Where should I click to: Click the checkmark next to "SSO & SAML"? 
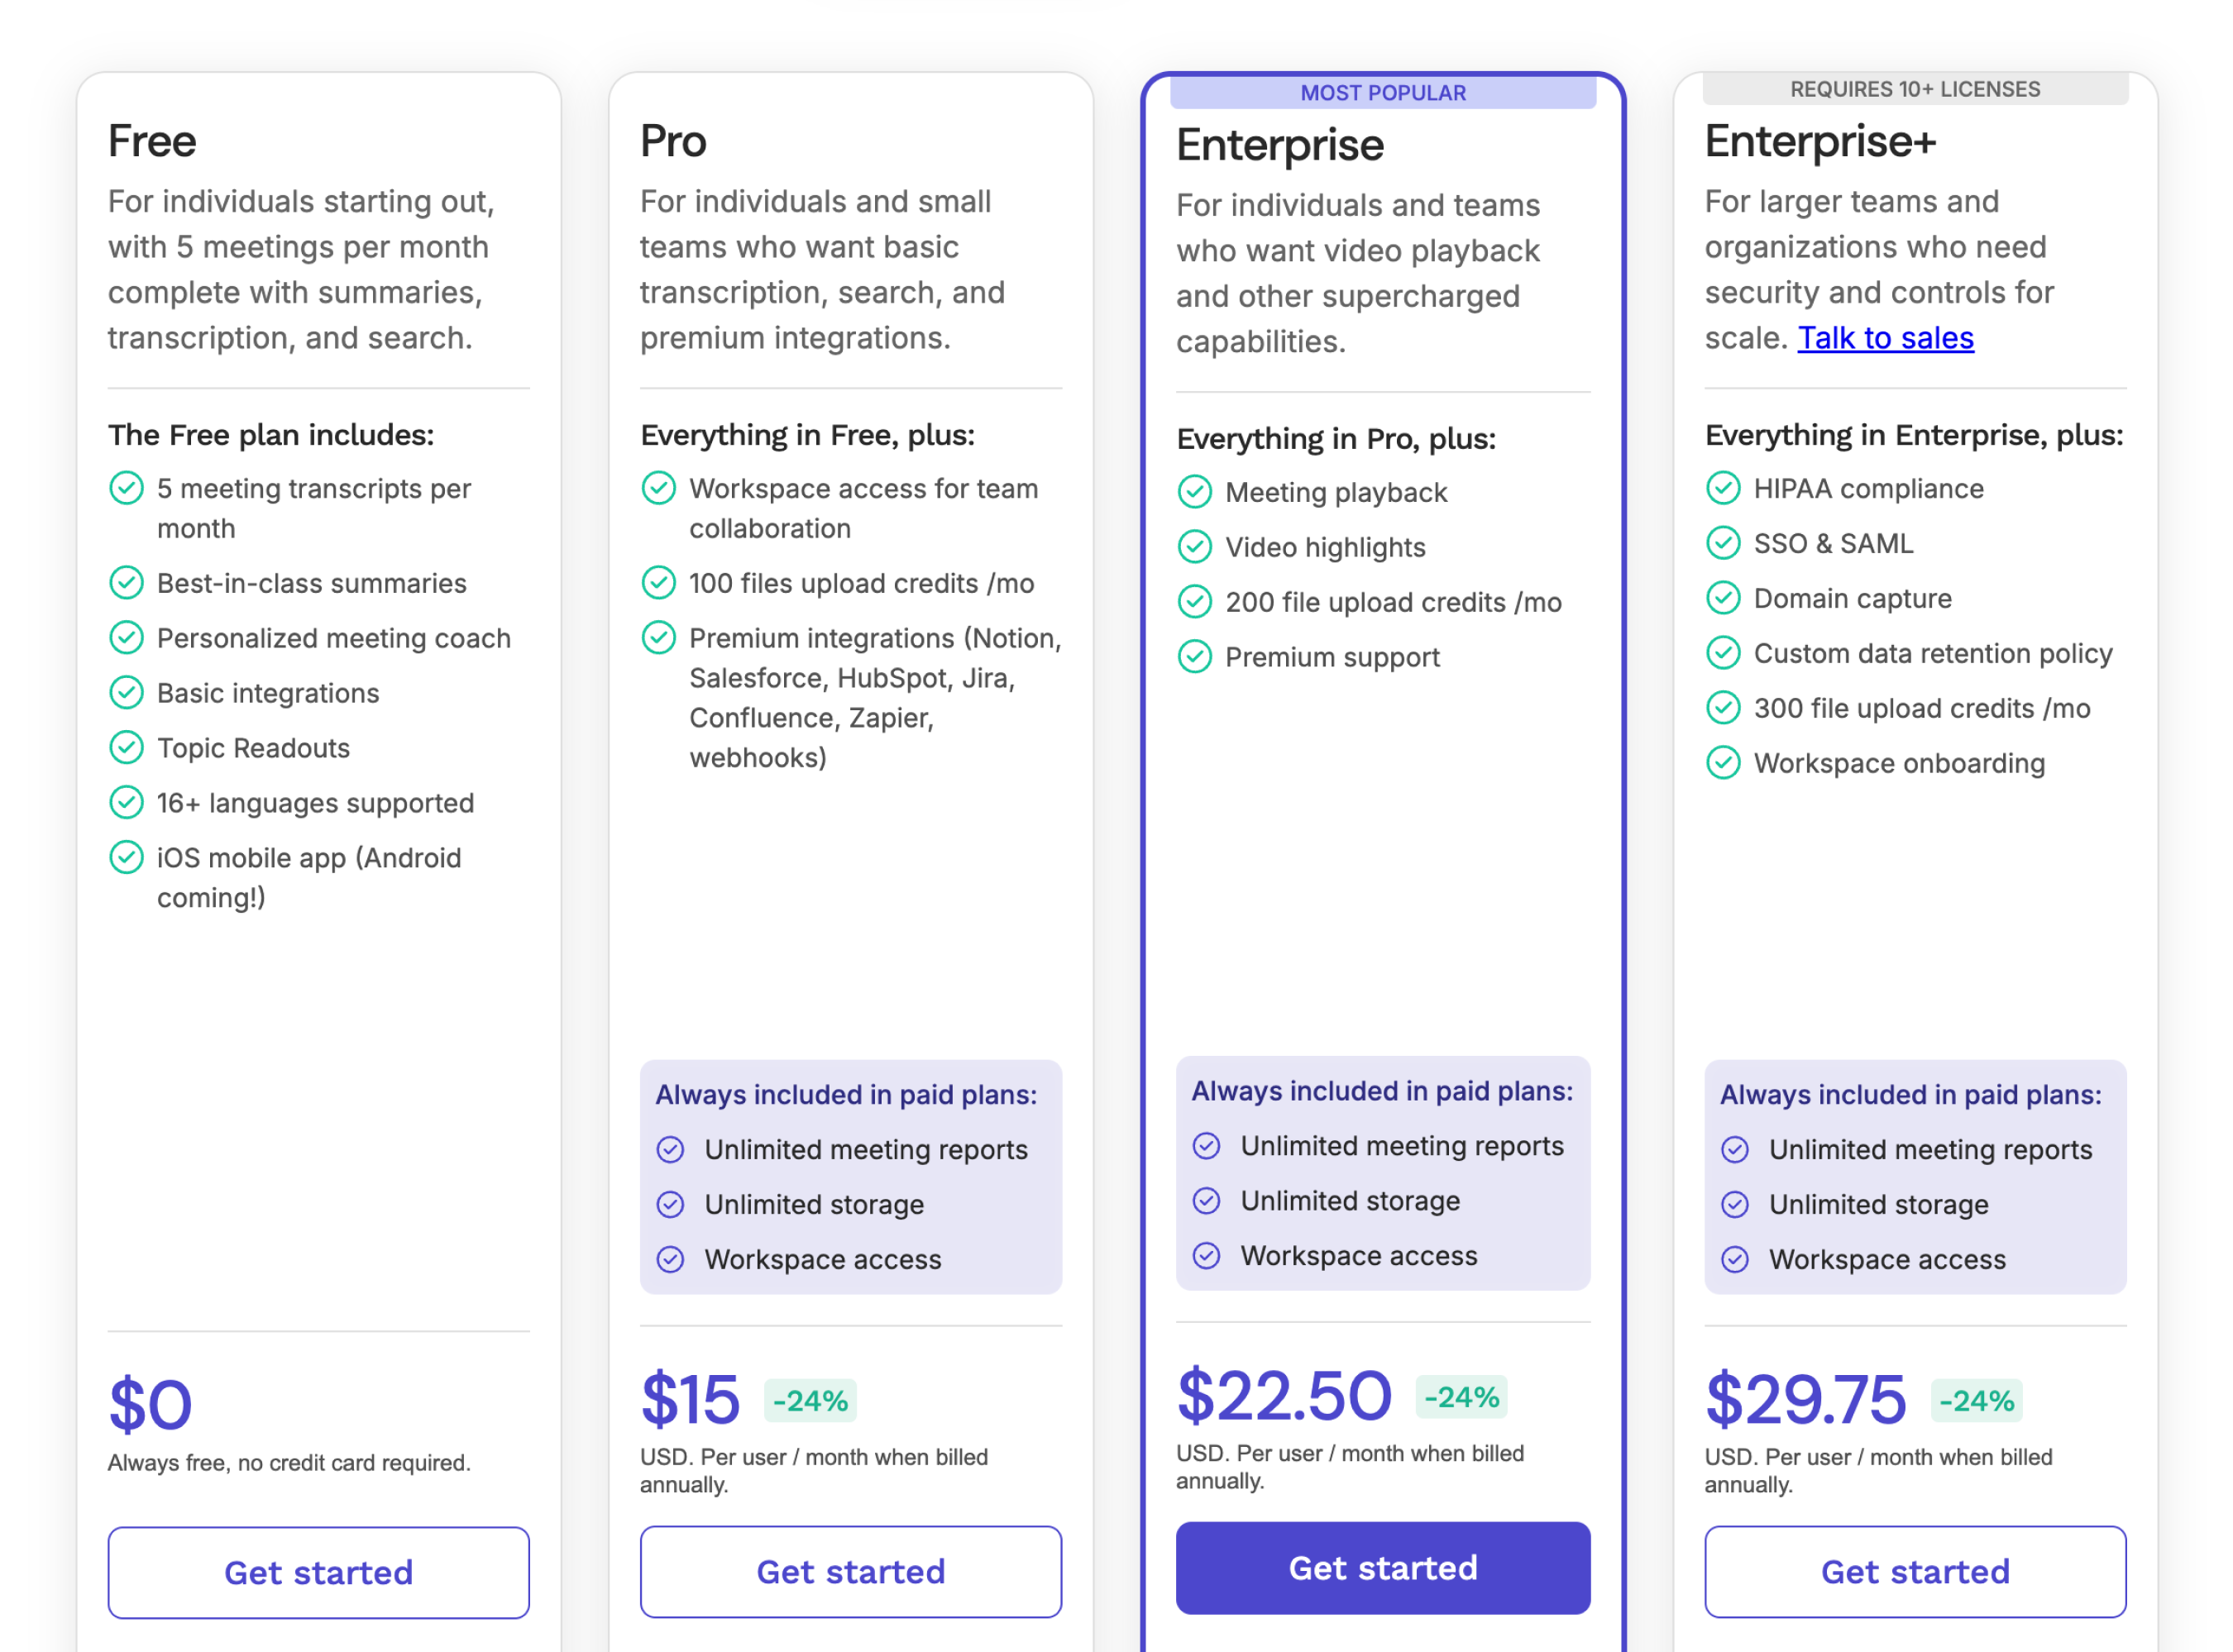pos(1723,543)
